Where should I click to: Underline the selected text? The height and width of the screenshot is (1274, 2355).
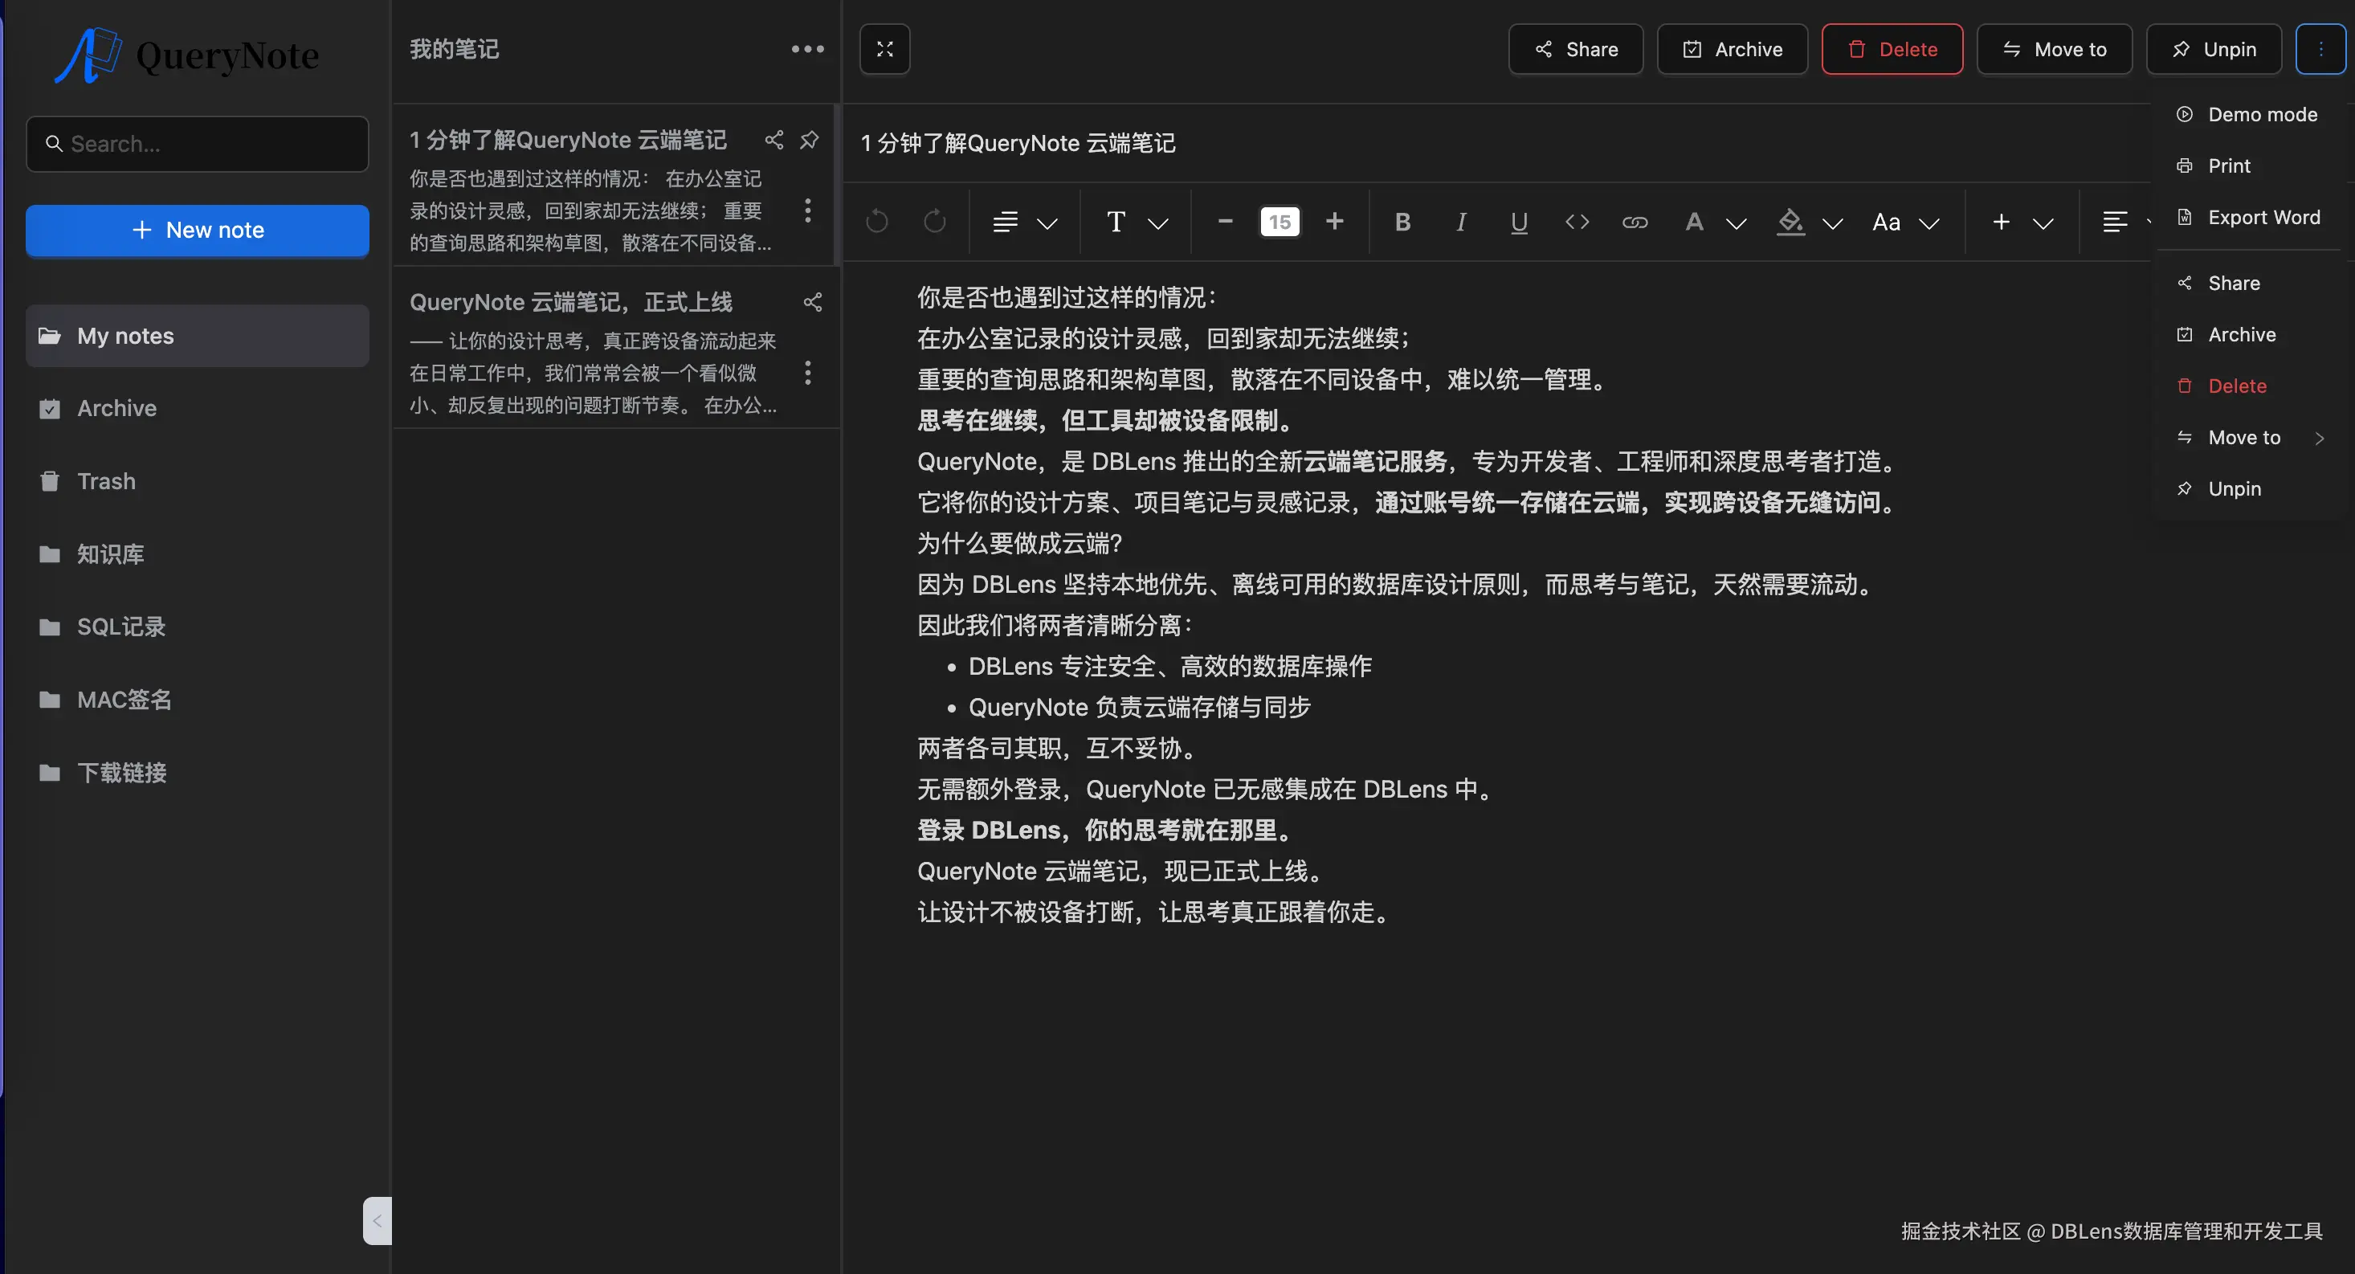1517,222
